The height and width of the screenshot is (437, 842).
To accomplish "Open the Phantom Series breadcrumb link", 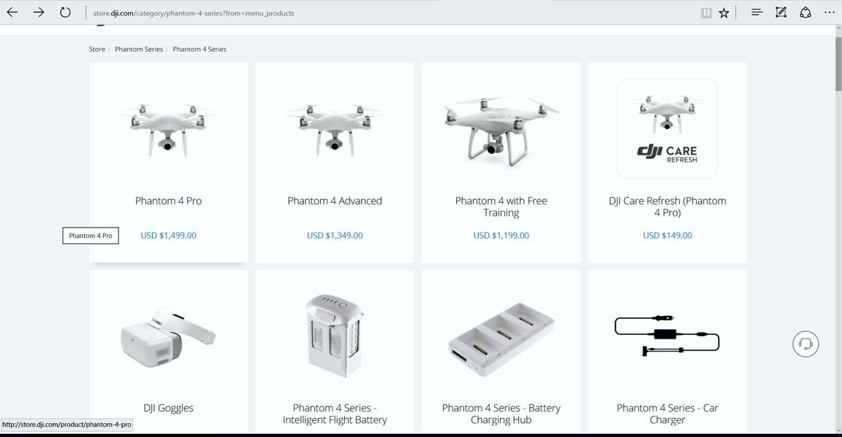I will coord(139,49).
